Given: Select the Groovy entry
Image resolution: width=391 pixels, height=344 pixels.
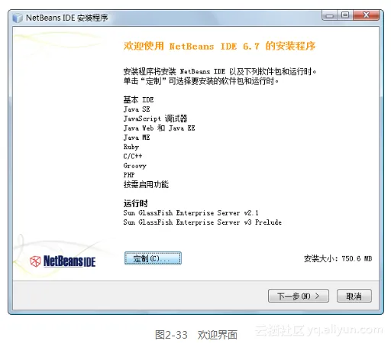Looking at the screenshot, I should click(x=135, y=166).
